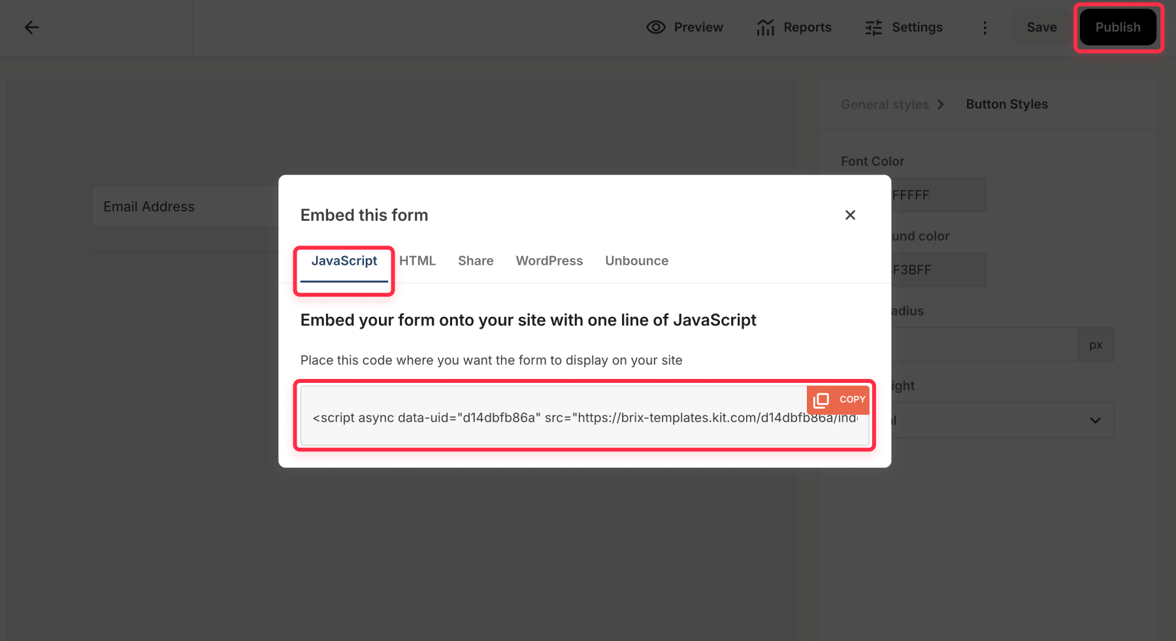Click the Font Color label

coord(872,161)
